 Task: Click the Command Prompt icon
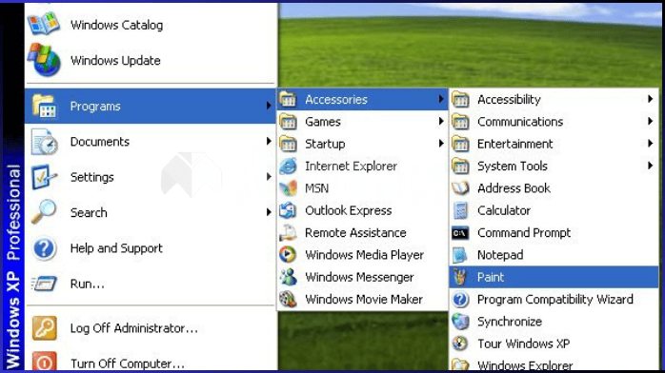460,233
